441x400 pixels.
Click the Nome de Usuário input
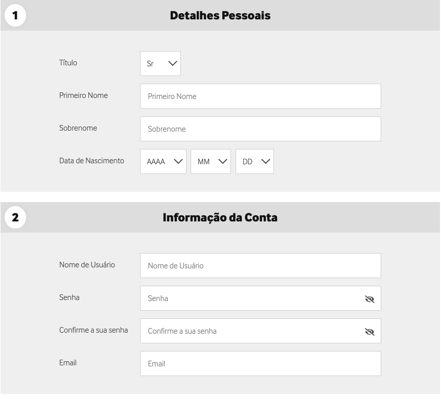point(260,266)
